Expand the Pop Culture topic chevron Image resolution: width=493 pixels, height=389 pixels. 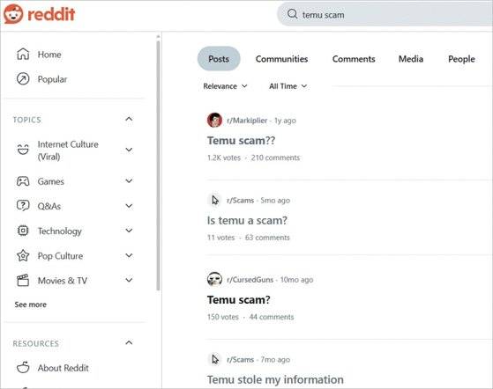coord(129,255)
